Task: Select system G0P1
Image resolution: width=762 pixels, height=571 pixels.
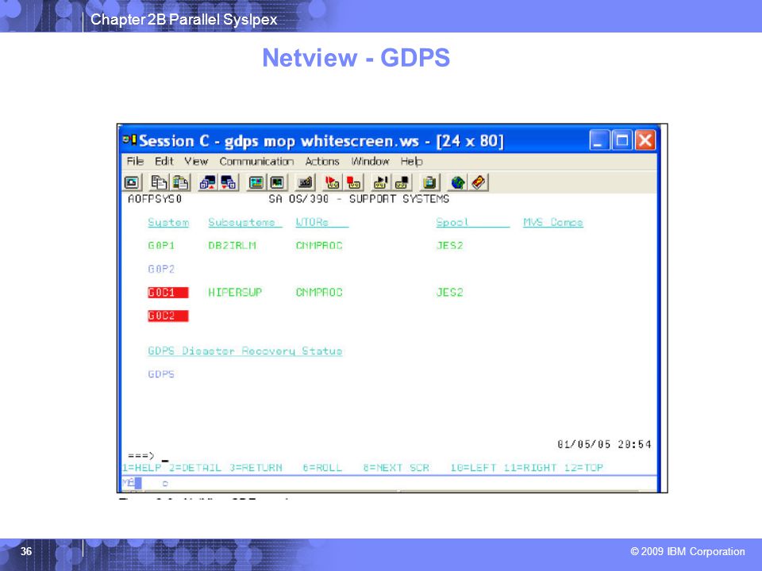Action: 161,246
